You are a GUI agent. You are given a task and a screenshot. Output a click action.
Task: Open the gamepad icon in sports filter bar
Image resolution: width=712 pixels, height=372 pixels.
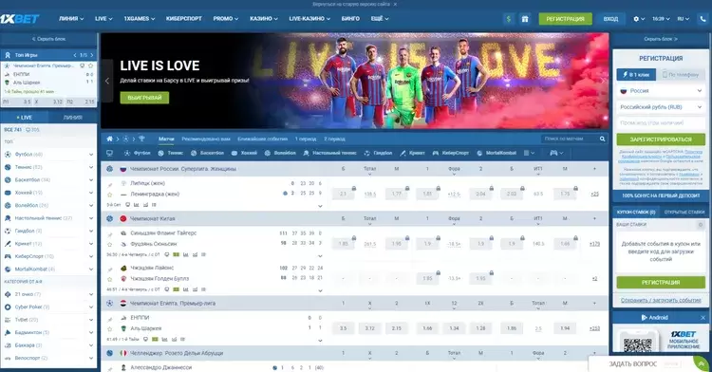click(553, 154)
